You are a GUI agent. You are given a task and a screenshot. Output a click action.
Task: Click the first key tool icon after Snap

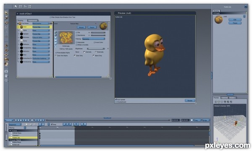coord(64,124)
